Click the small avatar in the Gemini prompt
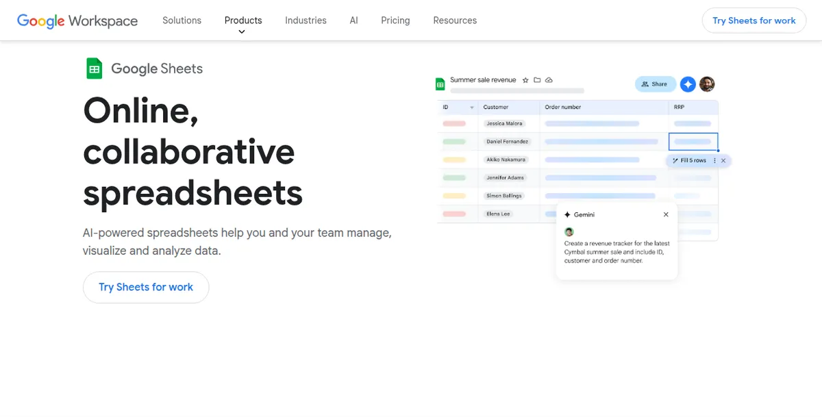This screenshot has height=417, width=822. point(569,232)
